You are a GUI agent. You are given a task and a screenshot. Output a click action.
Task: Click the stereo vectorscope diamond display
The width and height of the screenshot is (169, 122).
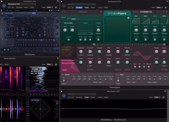(x=40, y=109)
